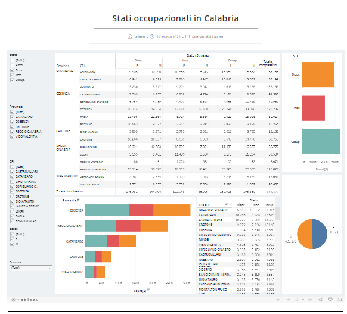Screen dimensions: 347x314
Task: Uncheck PAOLA in the CPI filter
Action: click(x=12, y=216)
